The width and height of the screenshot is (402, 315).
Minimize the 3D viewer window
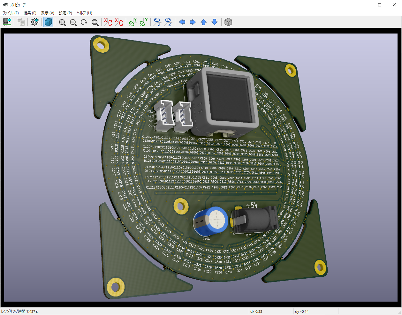coord(365,5)
